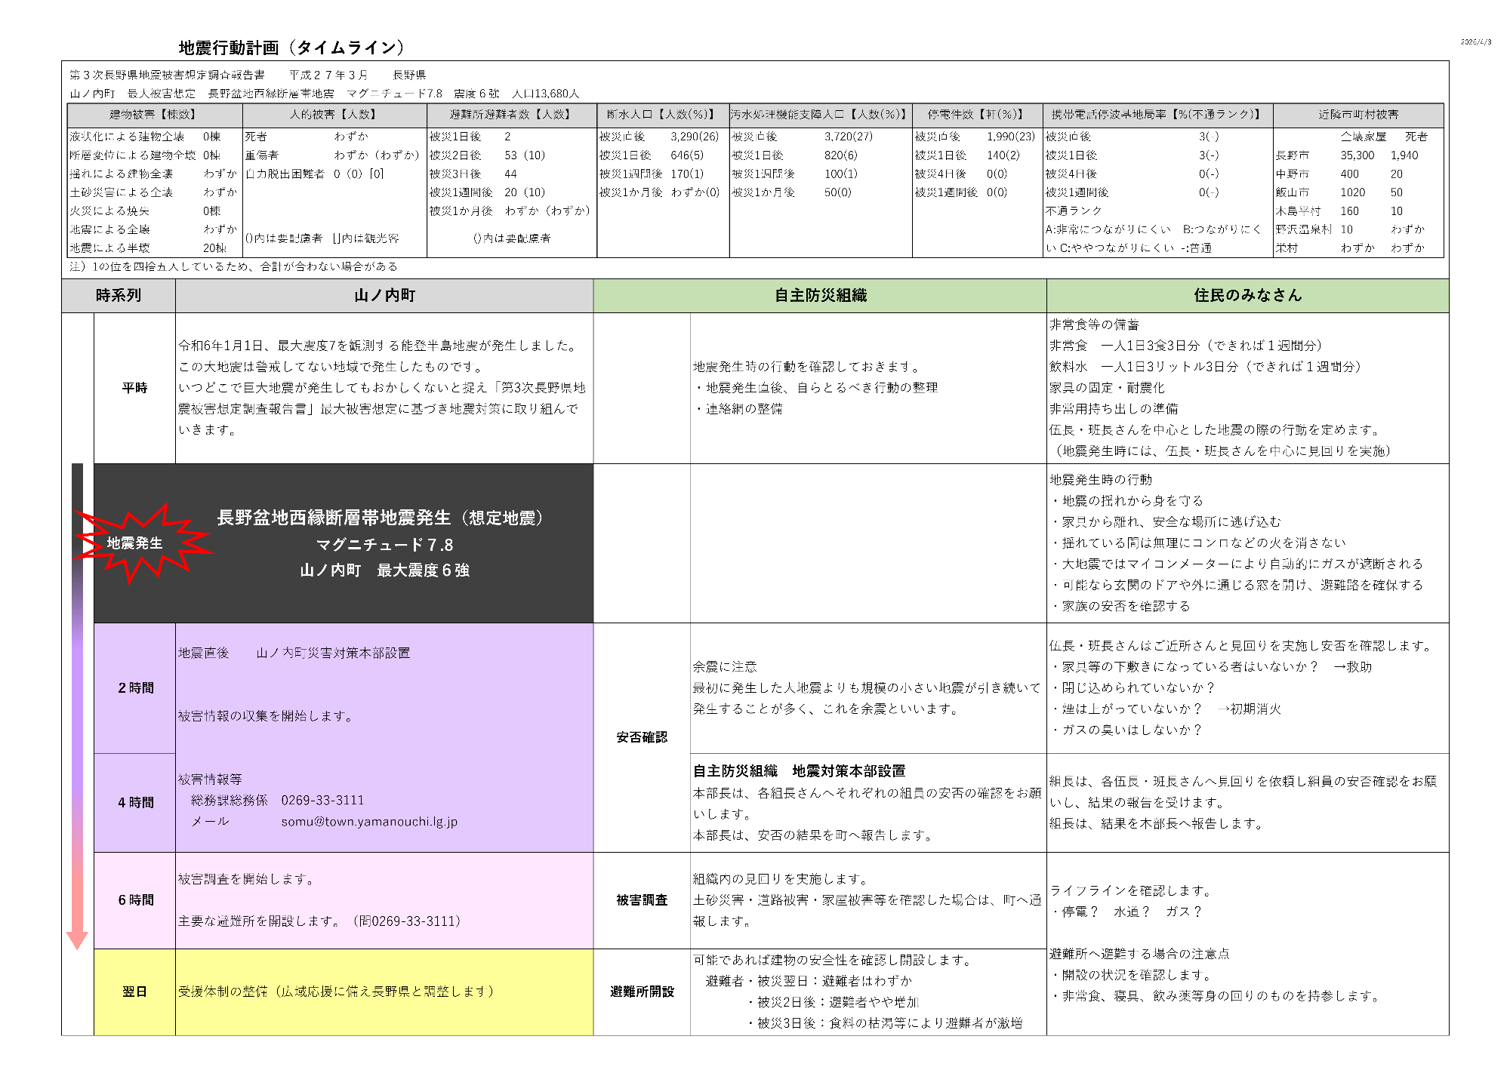Select the 6時間 timeline marker
Screen dimensions: 1510x1067
click(x=135, y=899)
